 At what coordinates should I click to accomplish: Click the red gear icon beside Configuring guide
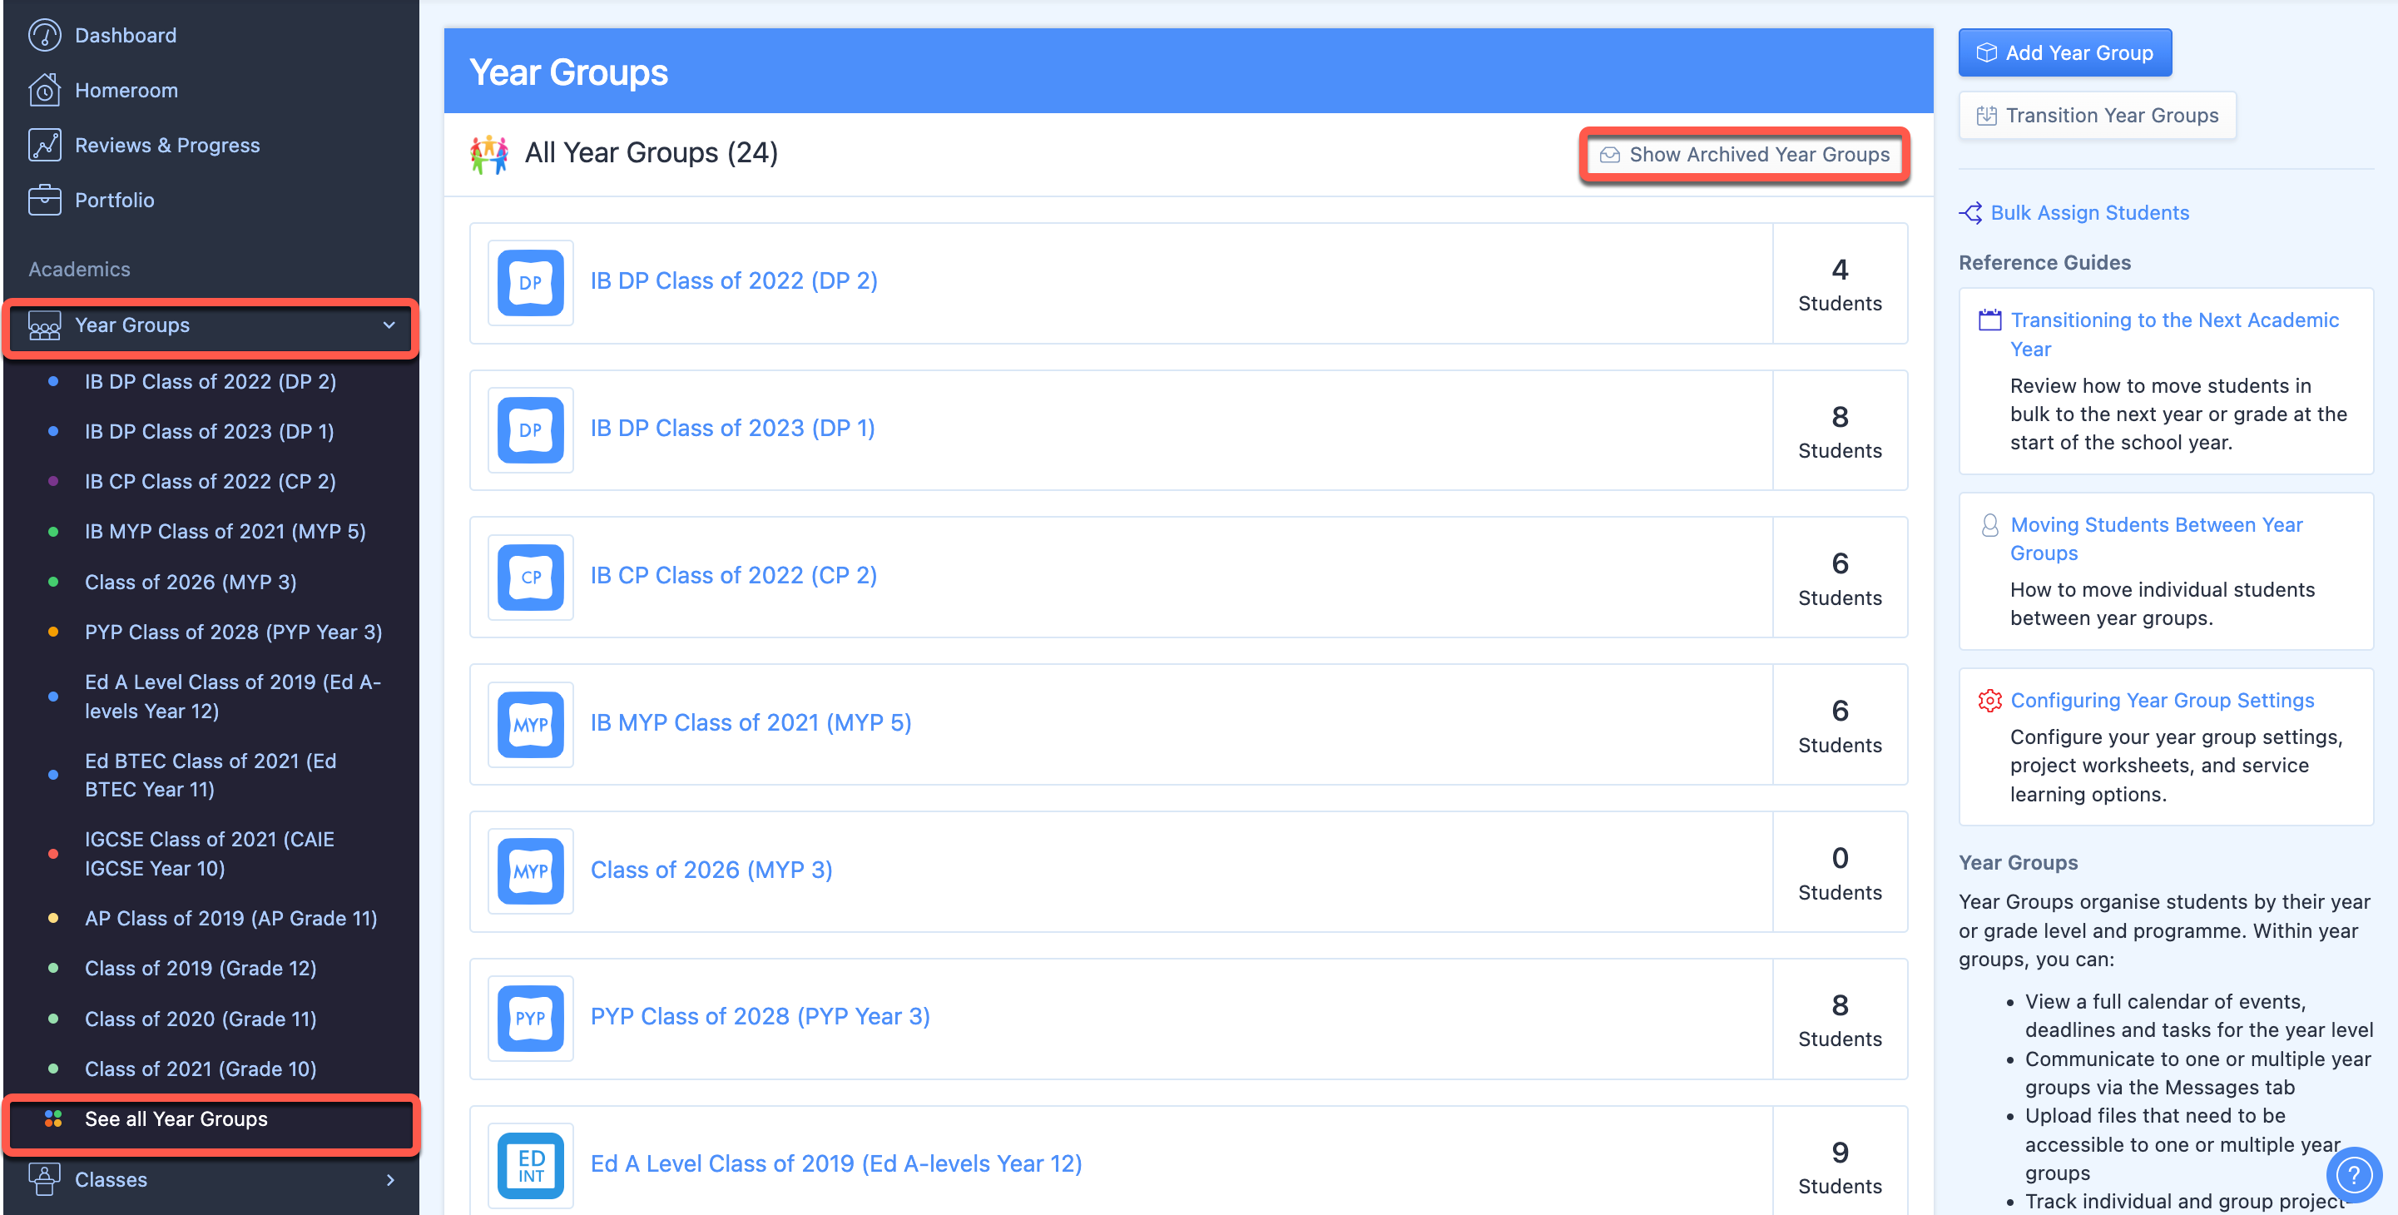(1989, 701)
